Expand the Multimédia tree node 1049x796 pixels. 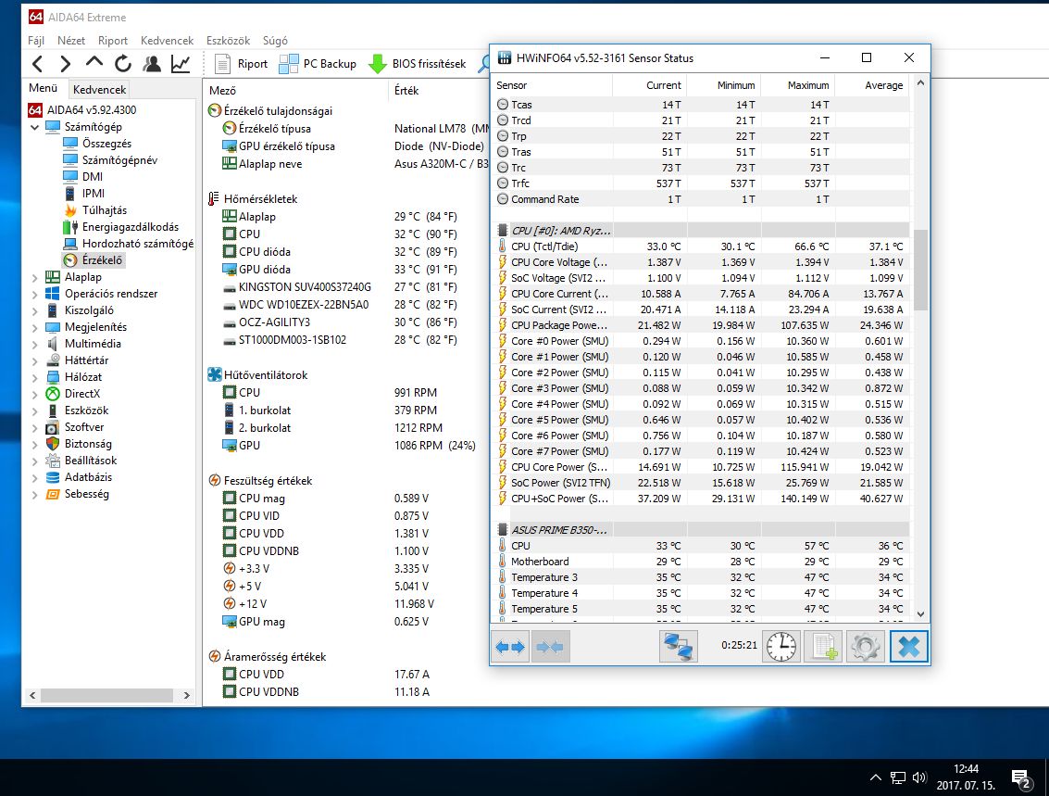pyautogui.click(x=34, y=344)
